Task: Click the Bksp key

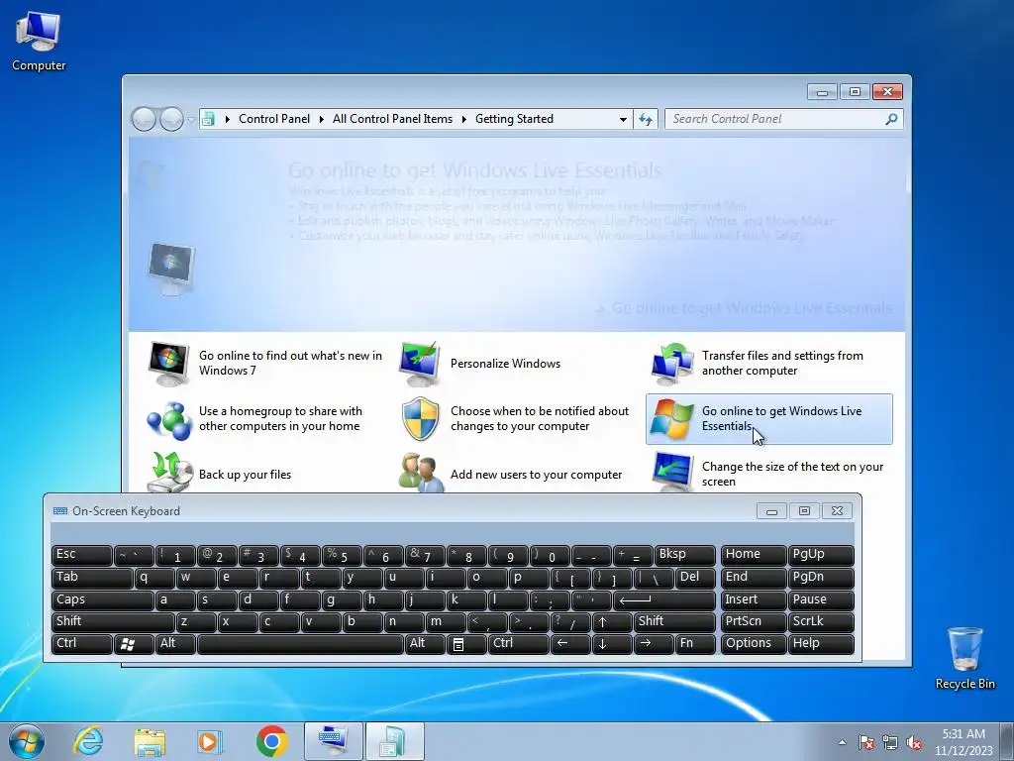Action: 685,555
